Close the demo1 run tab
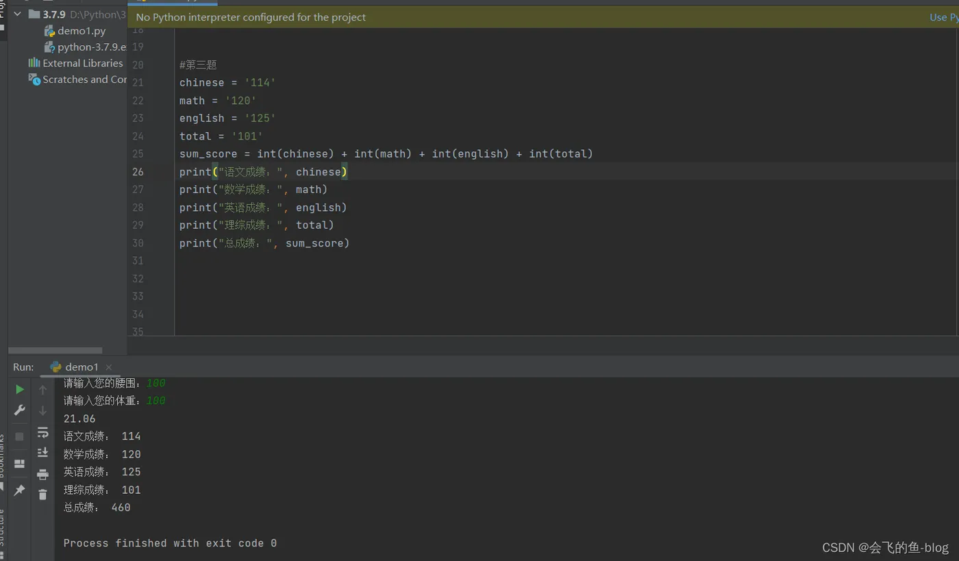Viewport: 959px width, 561px height. [x=108, y=367]
